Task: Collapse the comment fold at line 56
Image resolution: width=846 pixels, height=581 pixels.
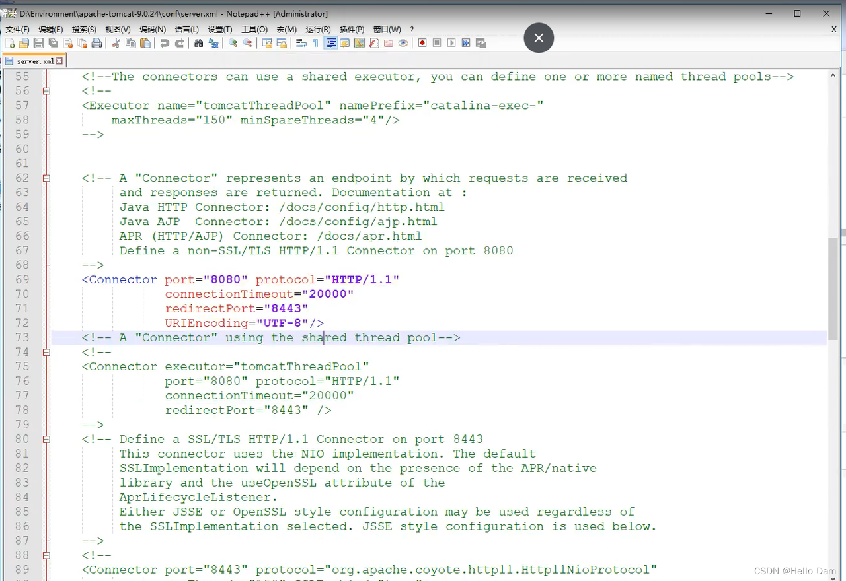Action: (46, 91)
